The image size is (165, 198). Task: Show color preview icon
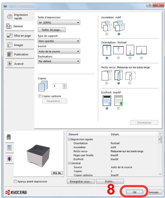[9, 158]
